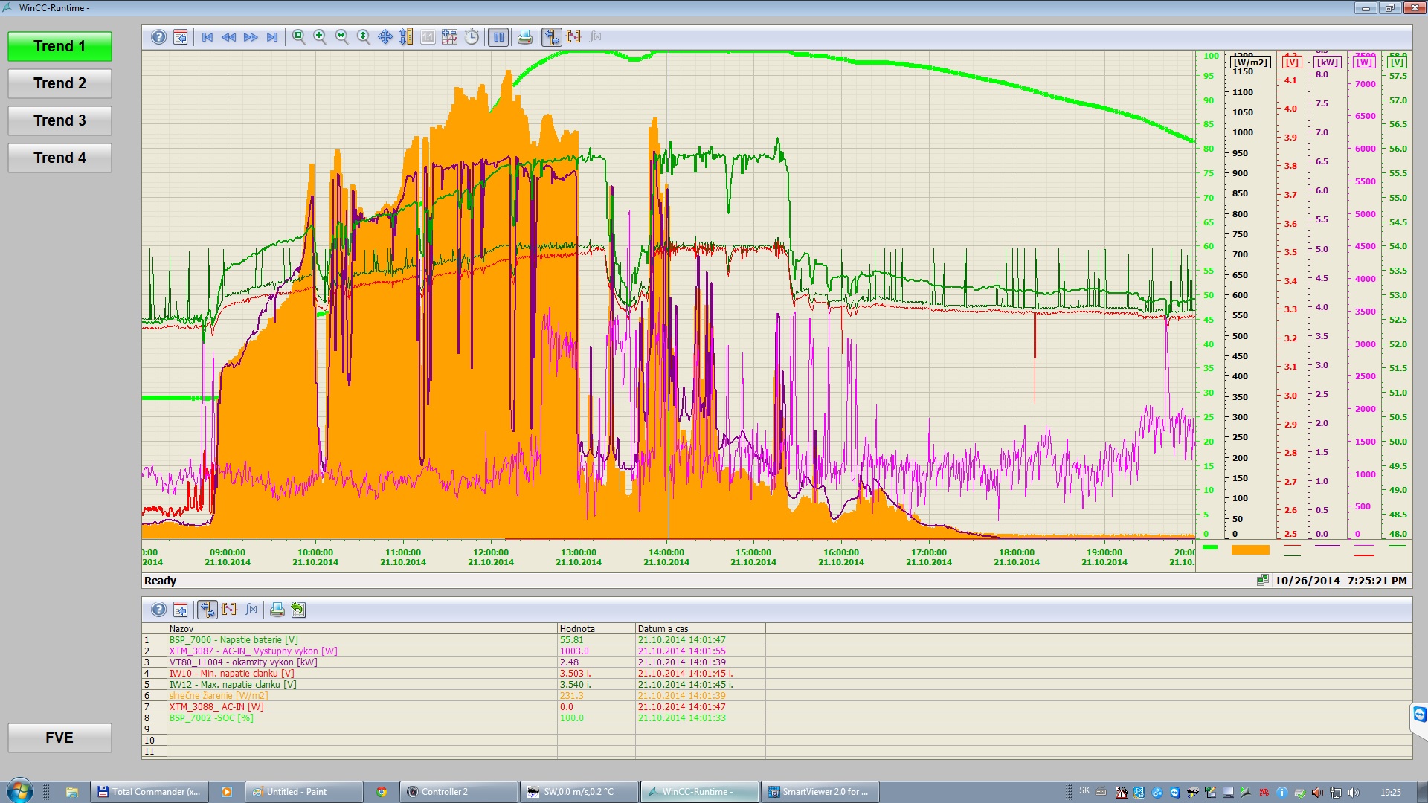
Task: Click the orange irradiance legend swatch
Action: click(1250, 549)
